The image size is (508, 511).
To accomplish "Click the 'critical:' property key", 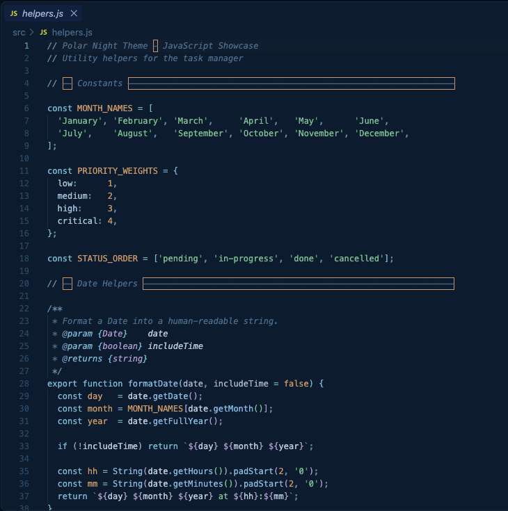I will 79,221.
